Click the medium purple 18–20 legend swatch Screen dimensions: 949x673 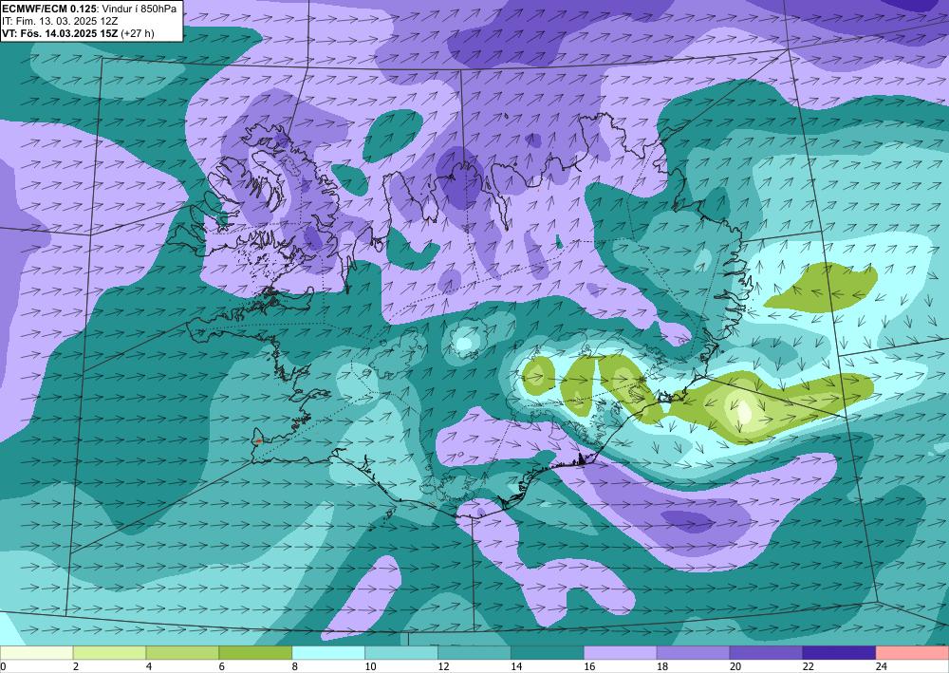coord(693,653)
